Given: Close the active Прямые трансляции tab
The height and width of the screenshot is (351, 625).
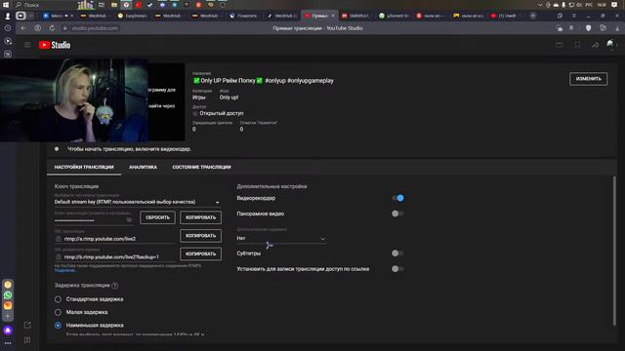Looking at the screenshot, I should pyautogui.click(x=333, y=16).
